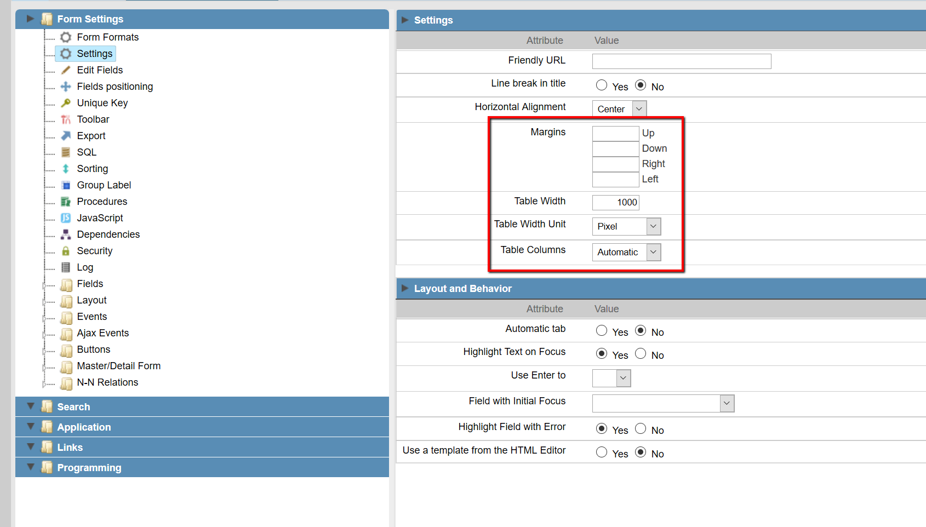
Task: Expand the Search section arrow
Action: [x=31, y=406]
